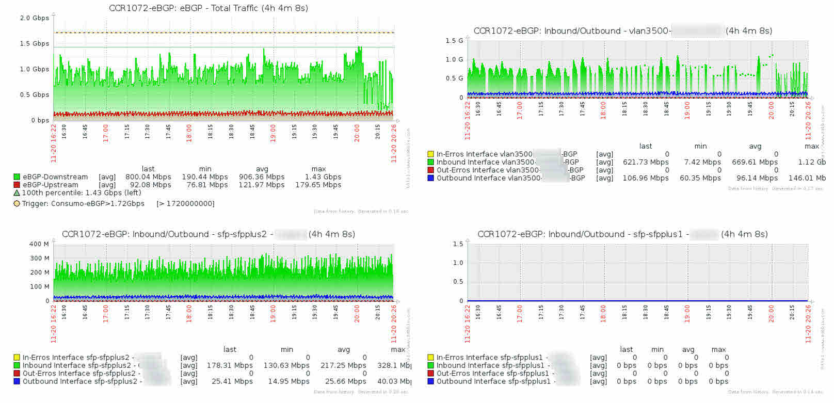The height and width of the screenshot is (403, 834).
Task: Open the Inbound/Outbound vlan3500 graph title
Action: click(x=623, y=31)
